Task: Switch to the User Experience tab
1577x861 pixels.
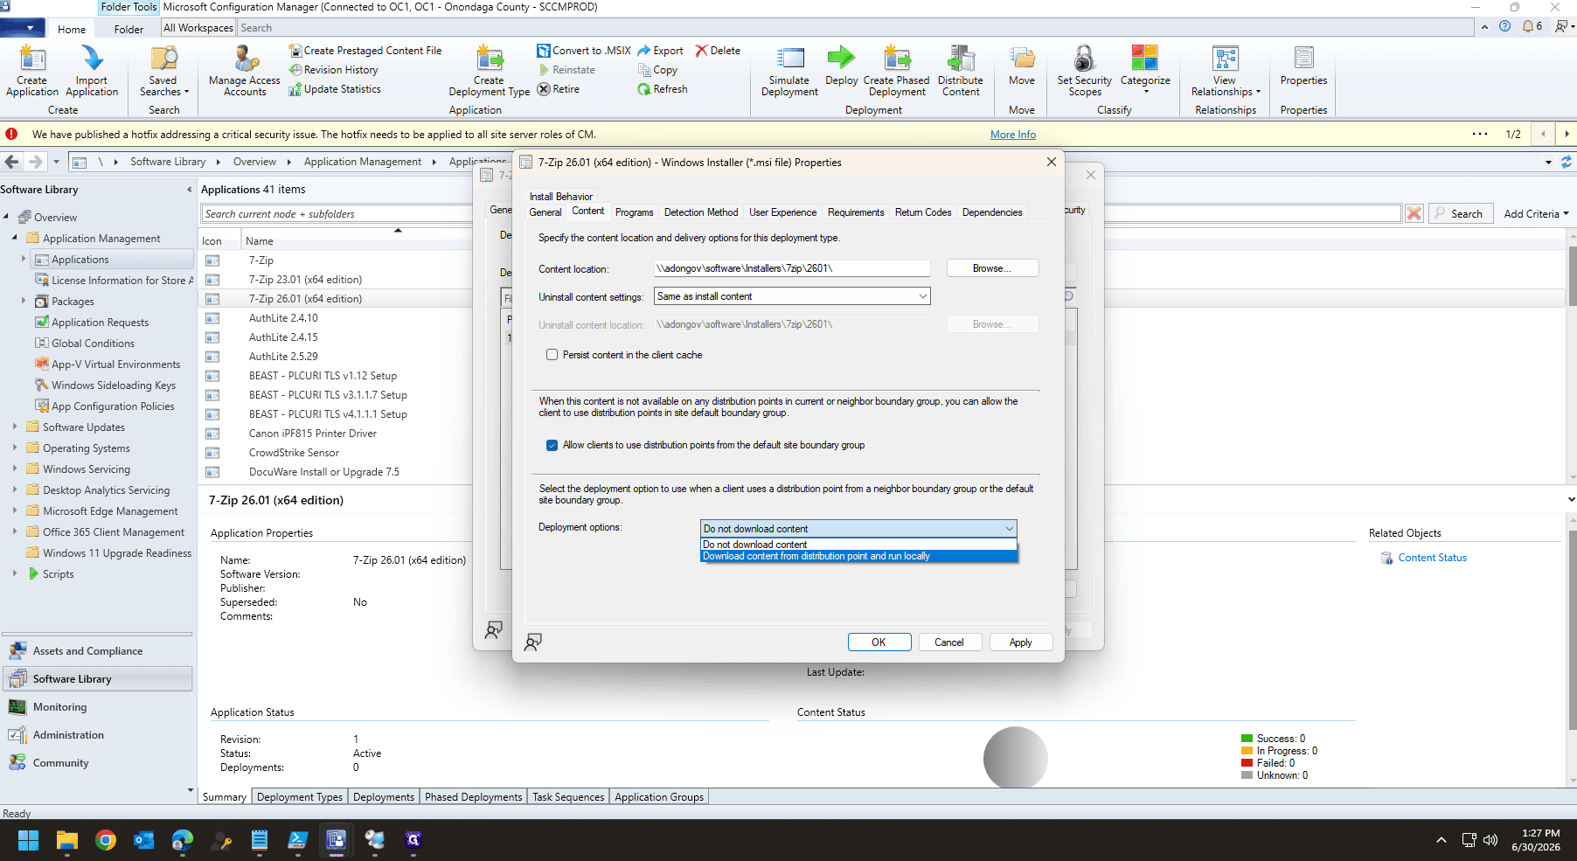Action: (782, 212)
